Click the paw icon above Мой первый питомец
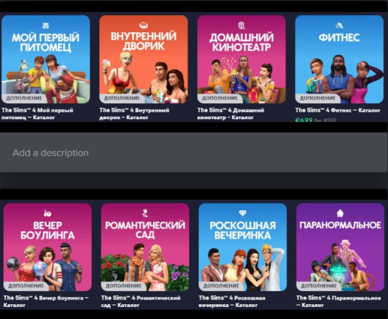388x319 pixels. pyautogui.click(x=46, y=25)
